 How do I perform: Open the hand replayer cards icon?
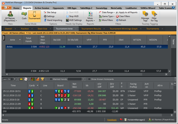click(x=26, y=79)
